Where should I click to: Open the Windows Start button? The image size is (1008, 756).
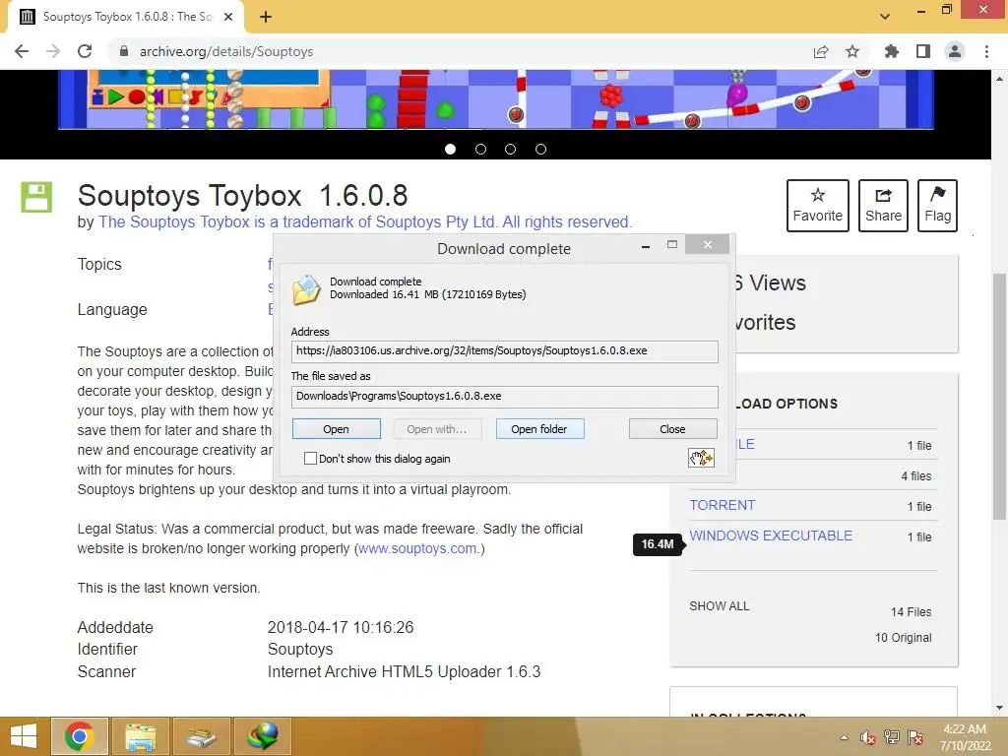(x=24, y=736)
